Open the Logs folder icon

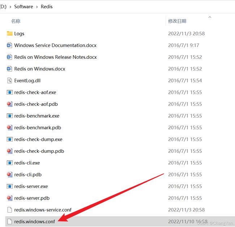point(10,34)
